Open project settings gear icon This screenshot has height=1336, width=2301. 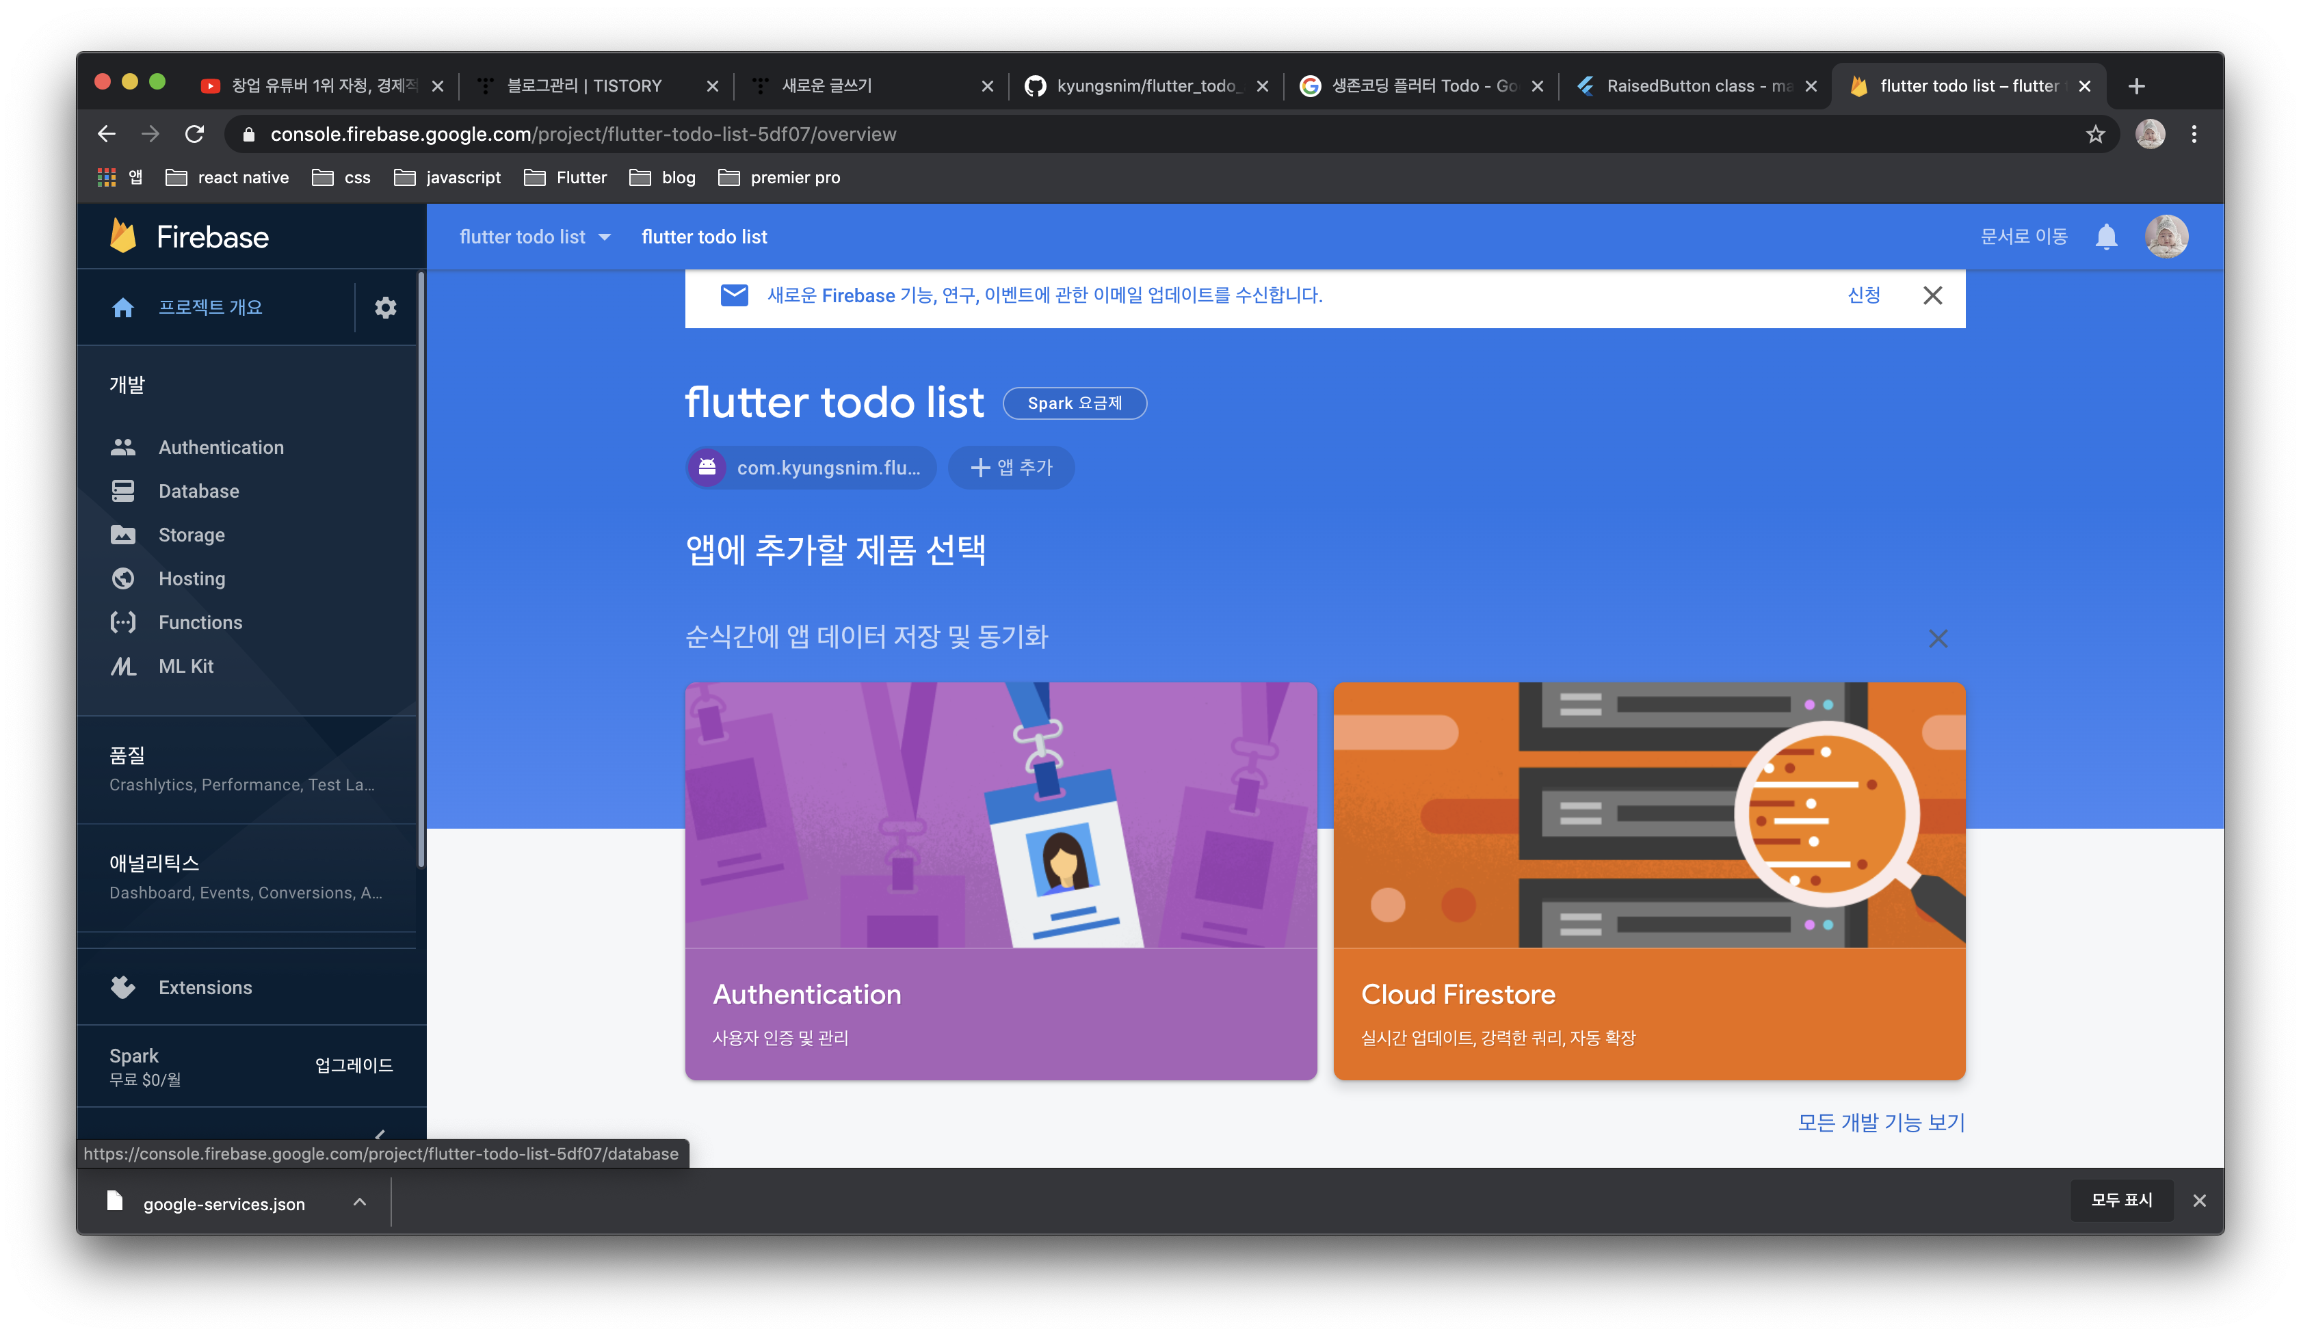click(385, 308)
